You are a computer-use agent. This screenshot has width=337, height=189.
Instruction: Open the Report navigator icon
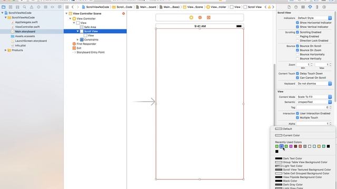pyautogui.click(x=60, y=7)
